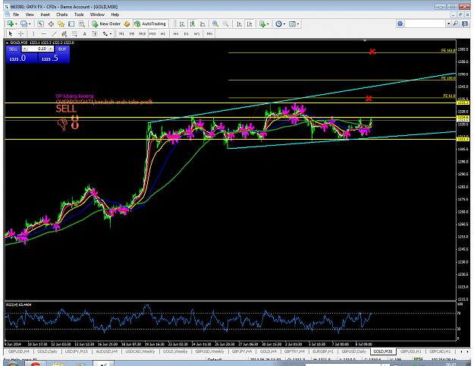The width and height of the screenshot is (474, 366).
Task: Select the Cursor arrow tool
Action: [11, 33]
